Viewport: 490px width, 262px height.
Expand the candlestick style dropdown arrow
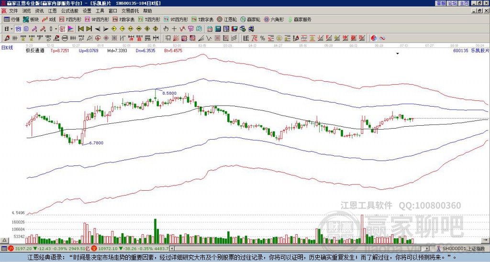[x=56, y=29]
